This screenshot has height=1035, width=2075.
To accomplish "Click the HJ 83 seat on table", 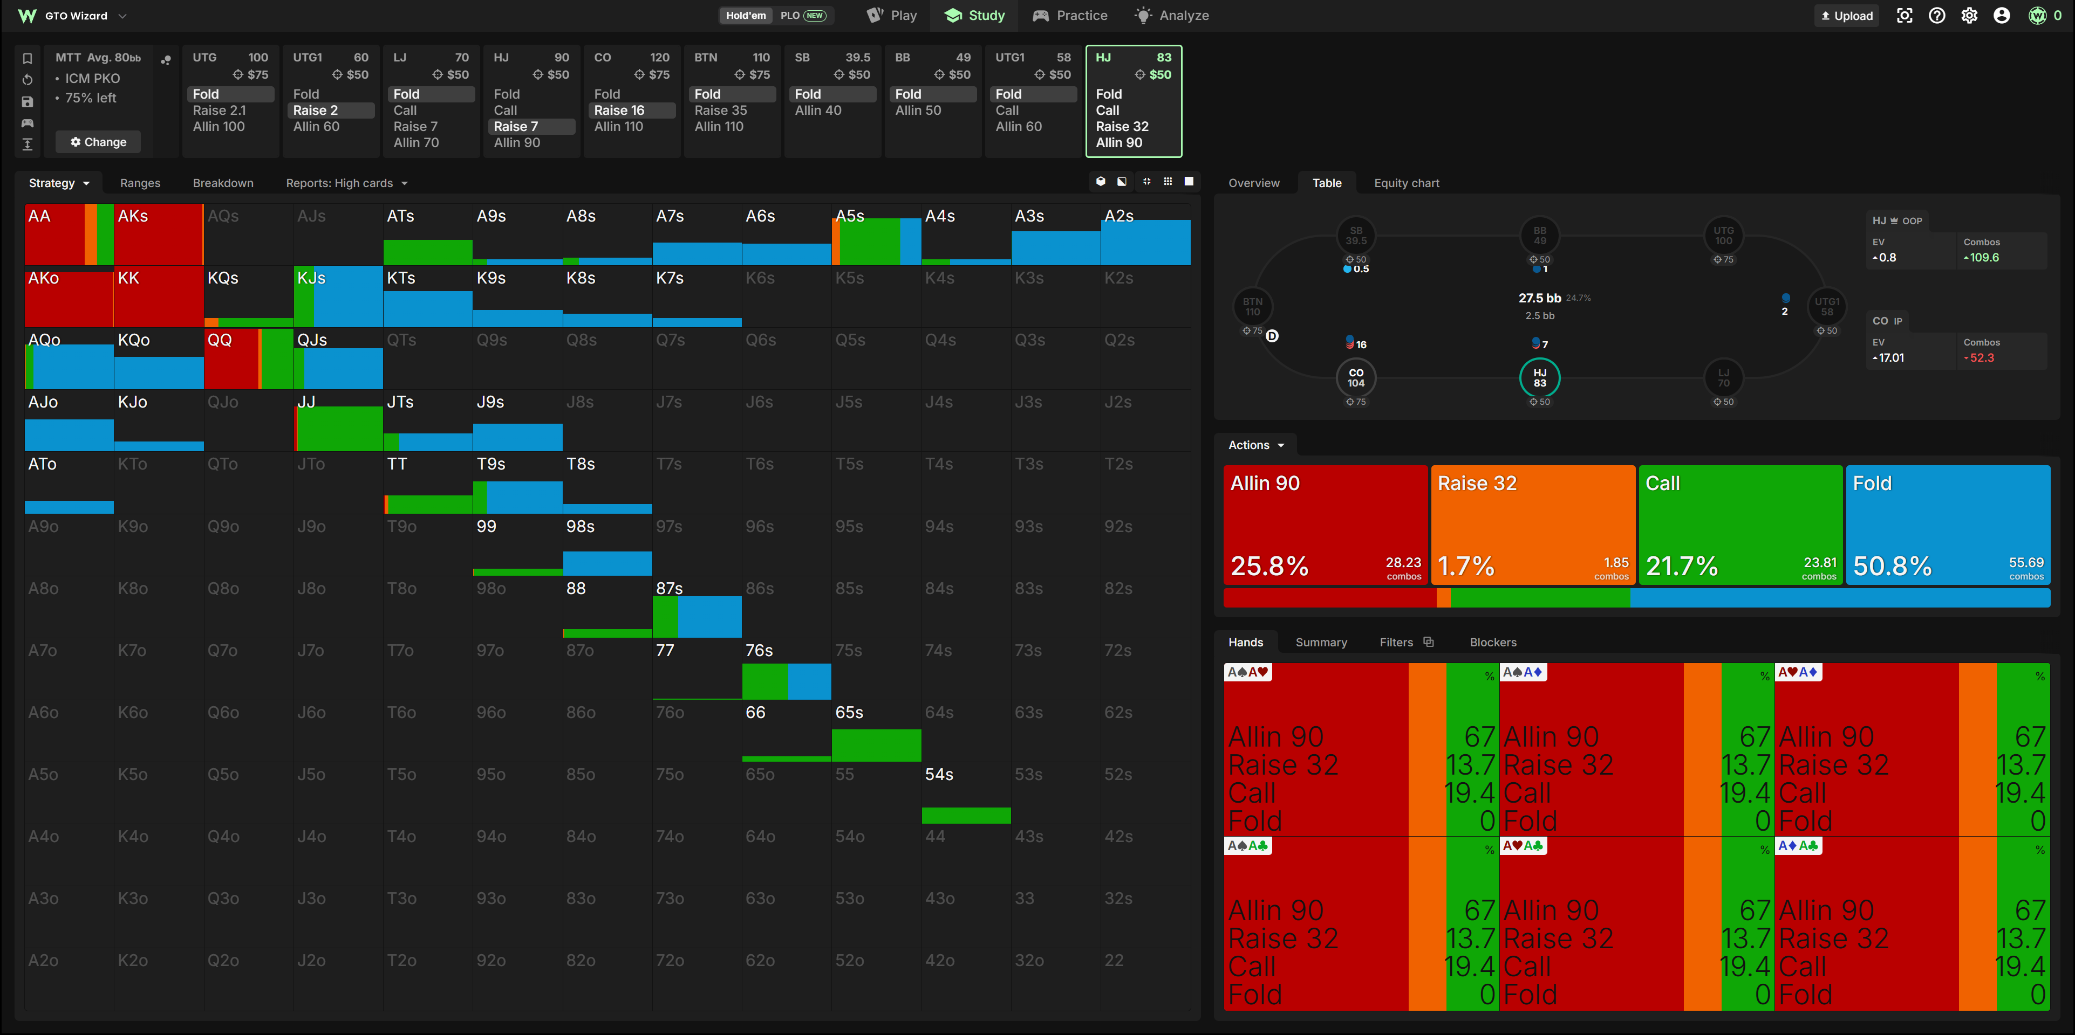I will pos(1539,377).
